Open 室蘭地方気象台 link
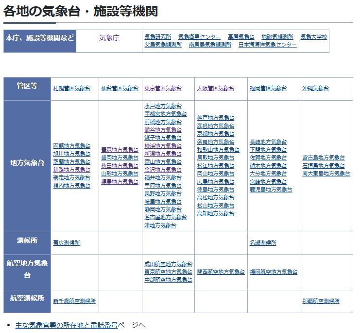This screenshot has width=361, height=333. tap(72, 162)
